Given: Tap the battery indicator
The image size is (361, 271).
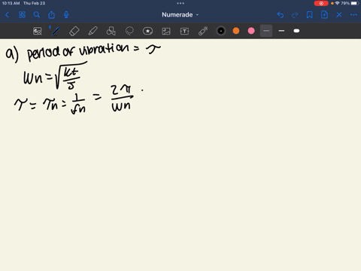Looking at the screenshot, I should [354, 3].
